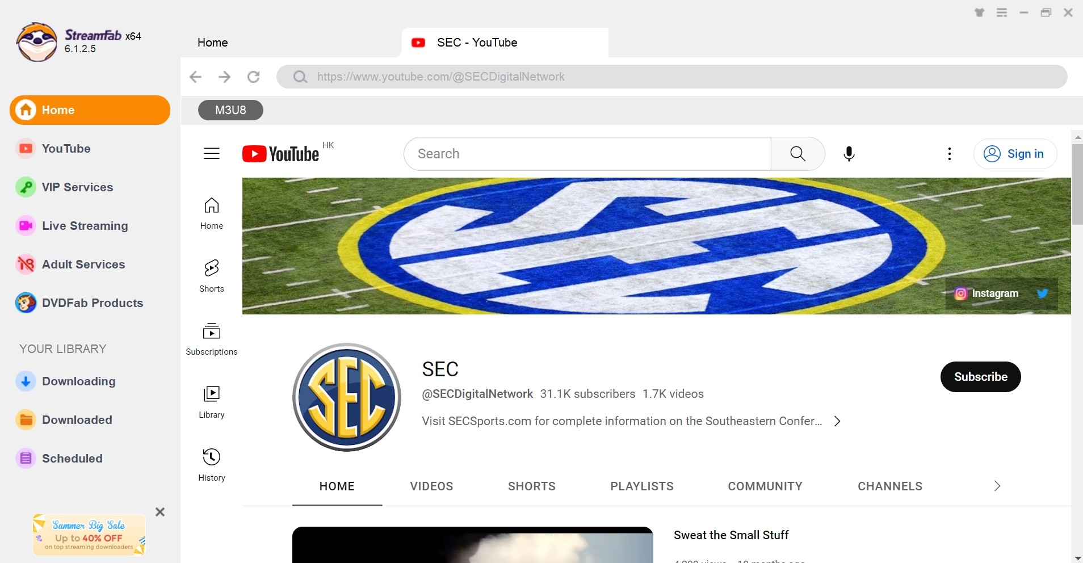Click the 1.7K videos count
Viewport: 1083px width, 563px height.
[x=673, y=394]
